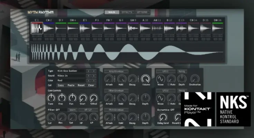Open the Sound dropdown showing KGoa 14
The height and width of the screenshot is (138, 254).
(x=71, y=75)
